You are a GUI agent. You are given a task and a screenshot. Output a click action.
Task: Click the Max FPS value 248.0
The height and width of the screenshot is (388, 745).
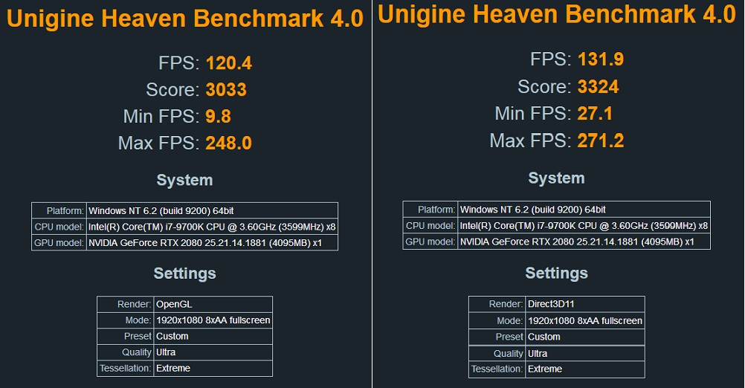click(x=229, y=143)
